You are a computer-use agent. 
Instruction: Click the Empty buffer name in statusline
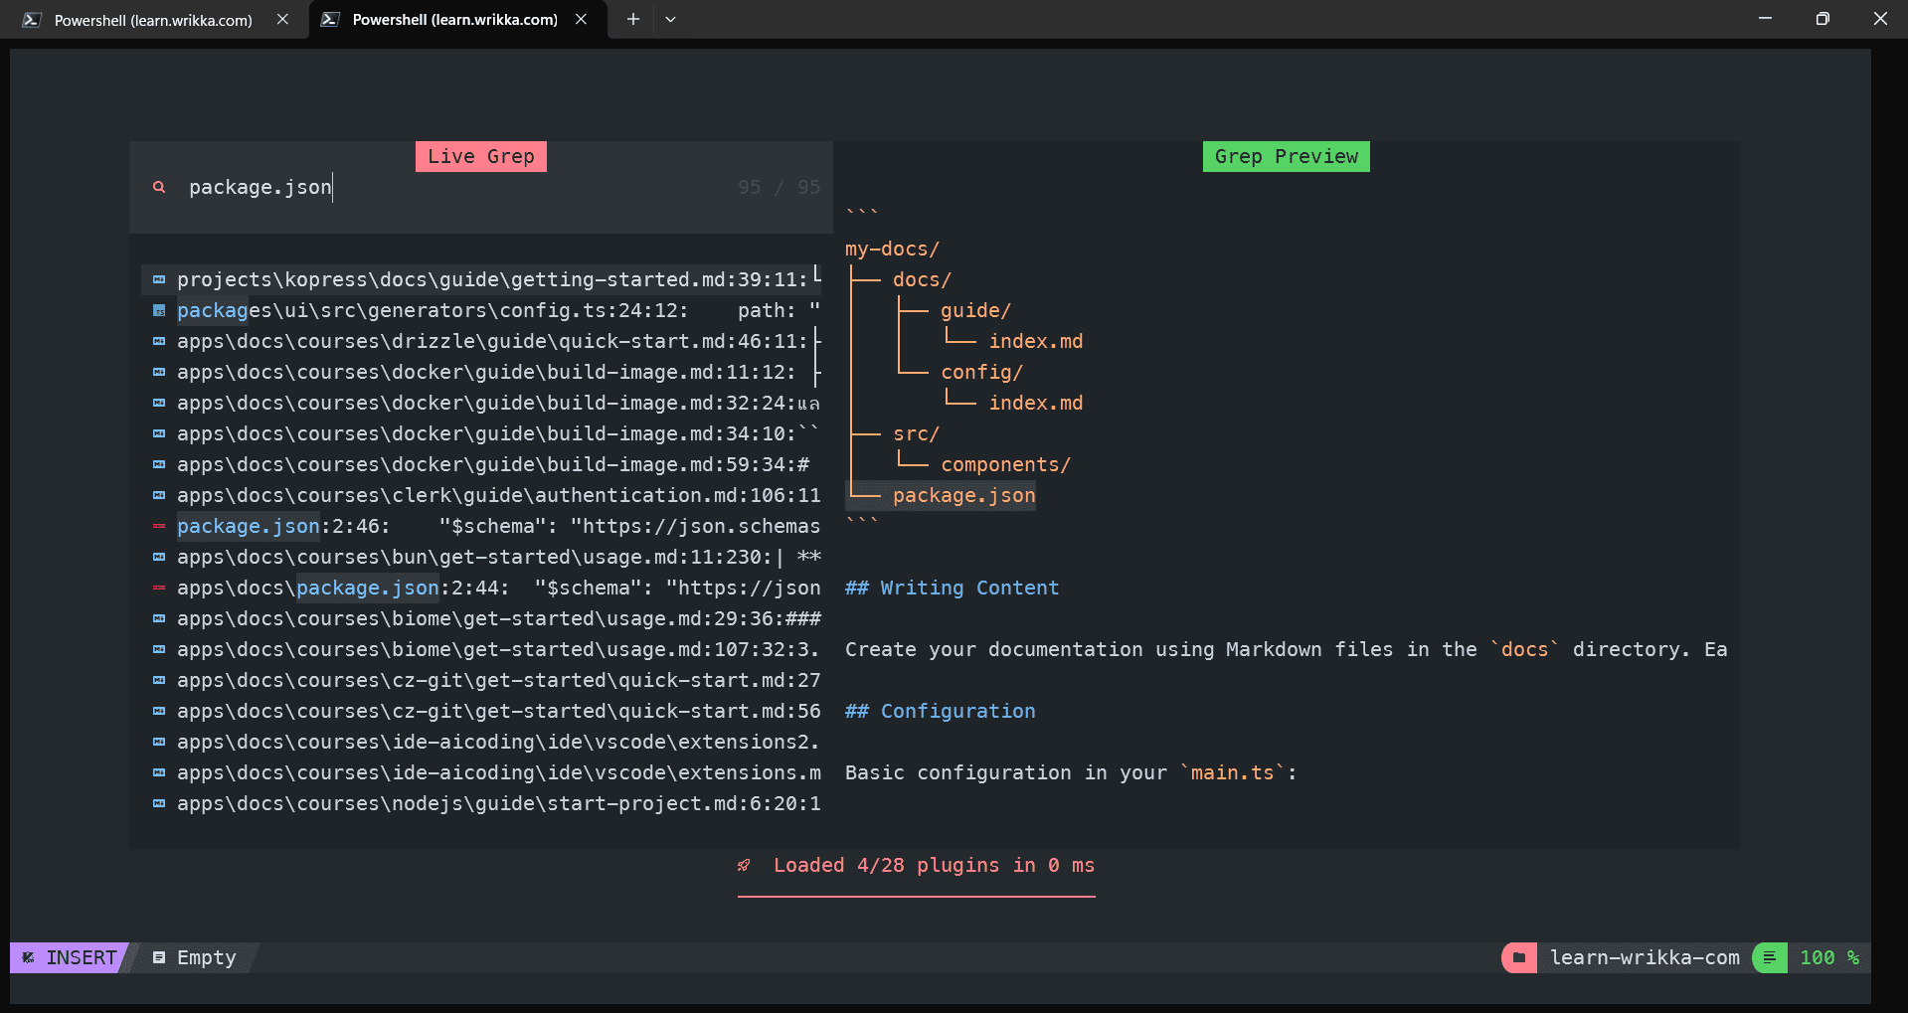tap(207, 957)
